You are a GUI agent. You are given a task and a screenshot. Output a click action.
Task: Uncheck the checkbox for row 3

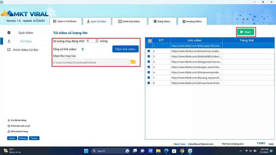click(x=149, y=56)
